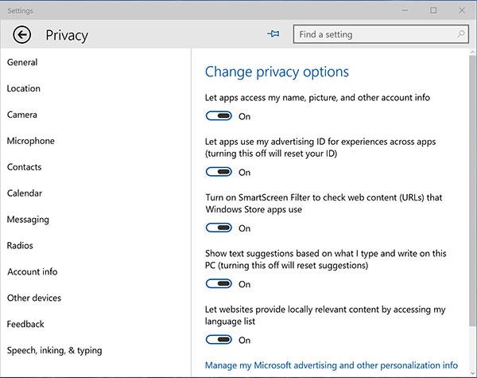This screenshot has height=378, width=477.
Task: Pin the Privacy settings page
Action: [273, 33]
